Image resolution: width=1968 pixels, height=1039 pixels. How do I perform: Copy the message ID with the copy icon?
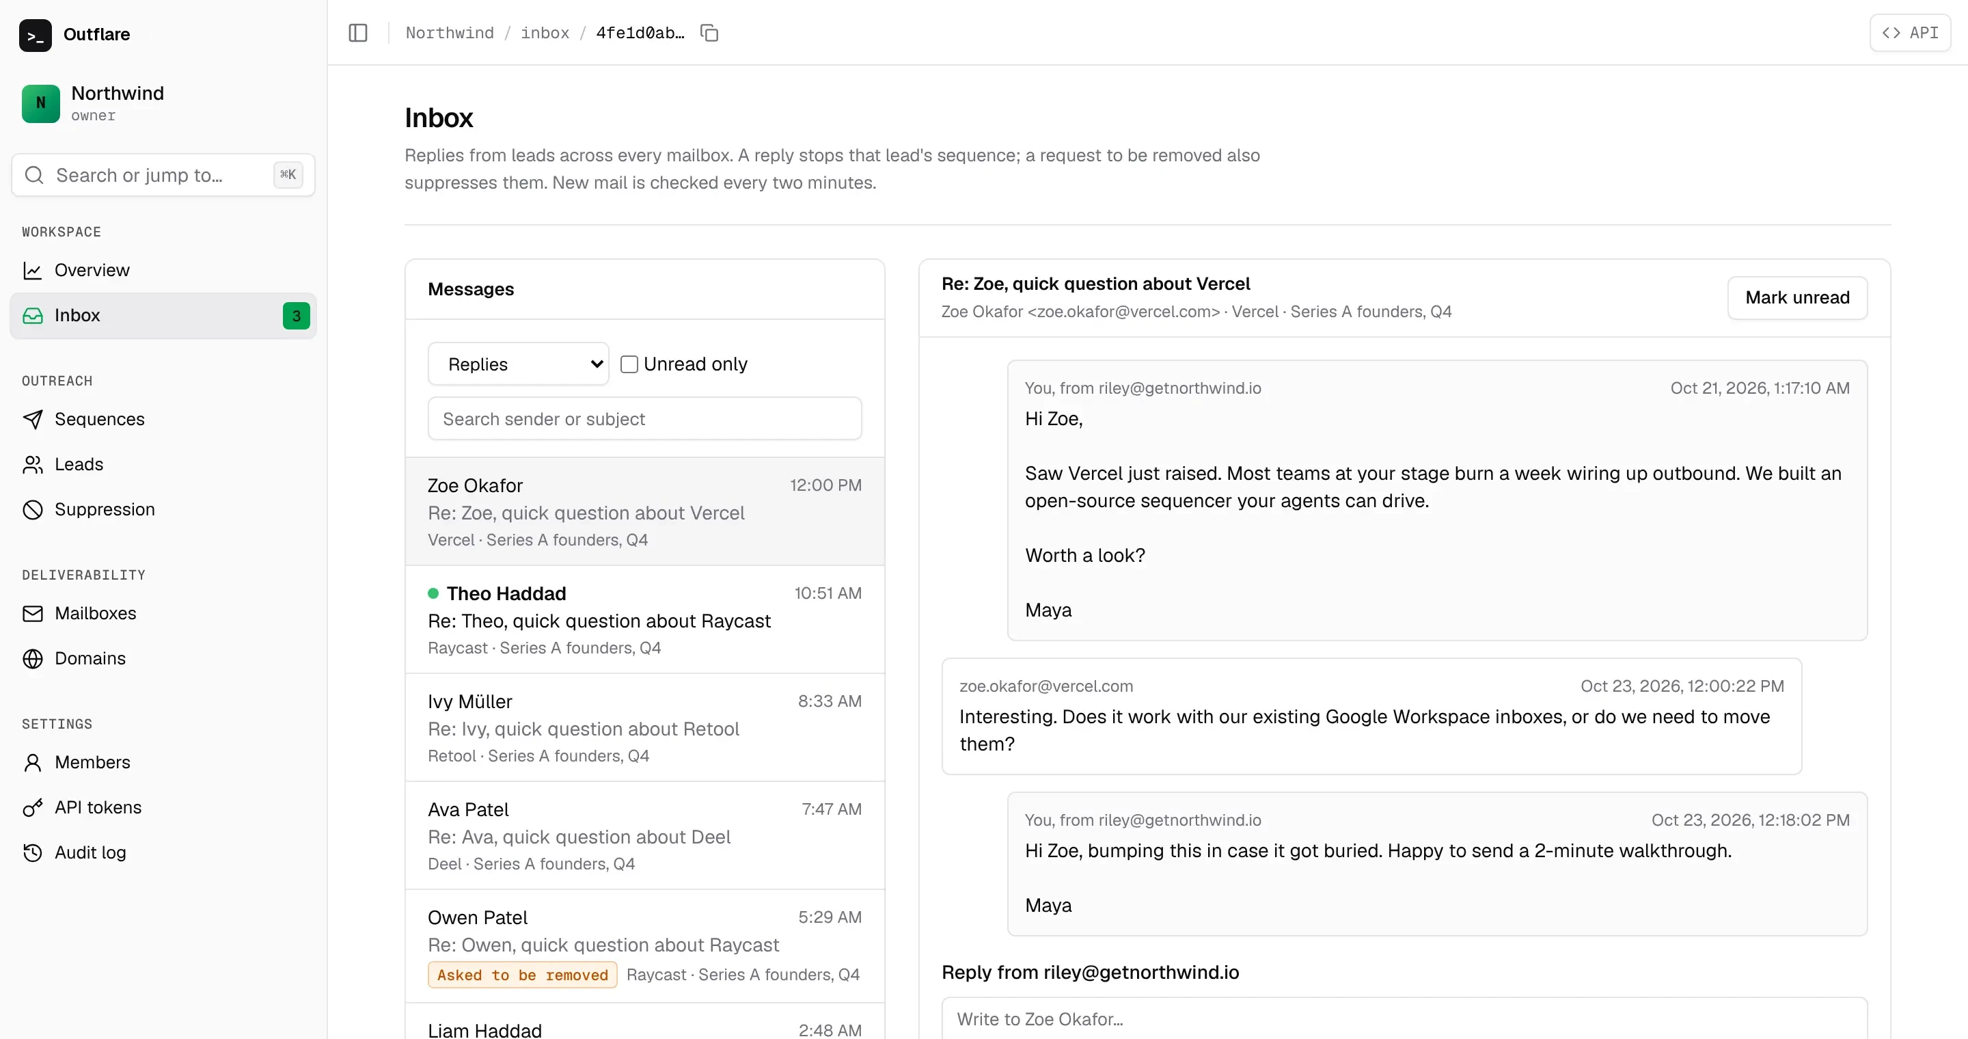tap(709, 33)
